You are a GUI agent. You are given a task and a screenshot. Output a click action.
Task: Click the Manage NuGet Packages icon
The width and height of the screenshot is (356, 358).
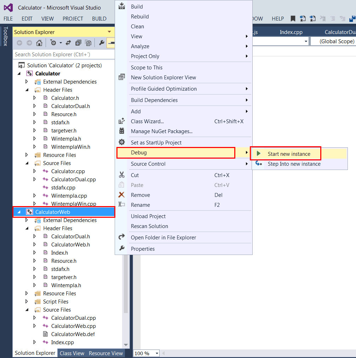[x=122, y=131]
